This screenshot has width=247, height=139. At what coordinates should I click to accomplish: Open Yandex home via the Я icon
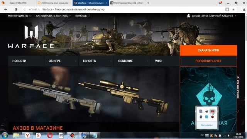(x=16, y=9)
